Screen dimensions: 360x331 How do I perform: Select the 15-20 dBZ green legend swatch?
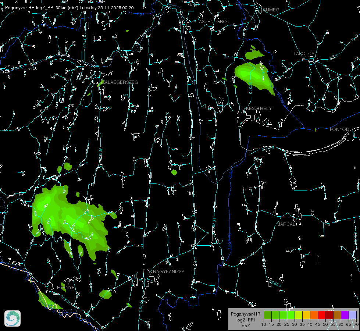(275, 315)
